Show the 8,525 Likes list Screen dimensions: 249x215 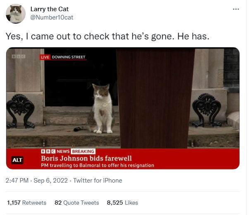pyautogui.click(x=122, y=203)
